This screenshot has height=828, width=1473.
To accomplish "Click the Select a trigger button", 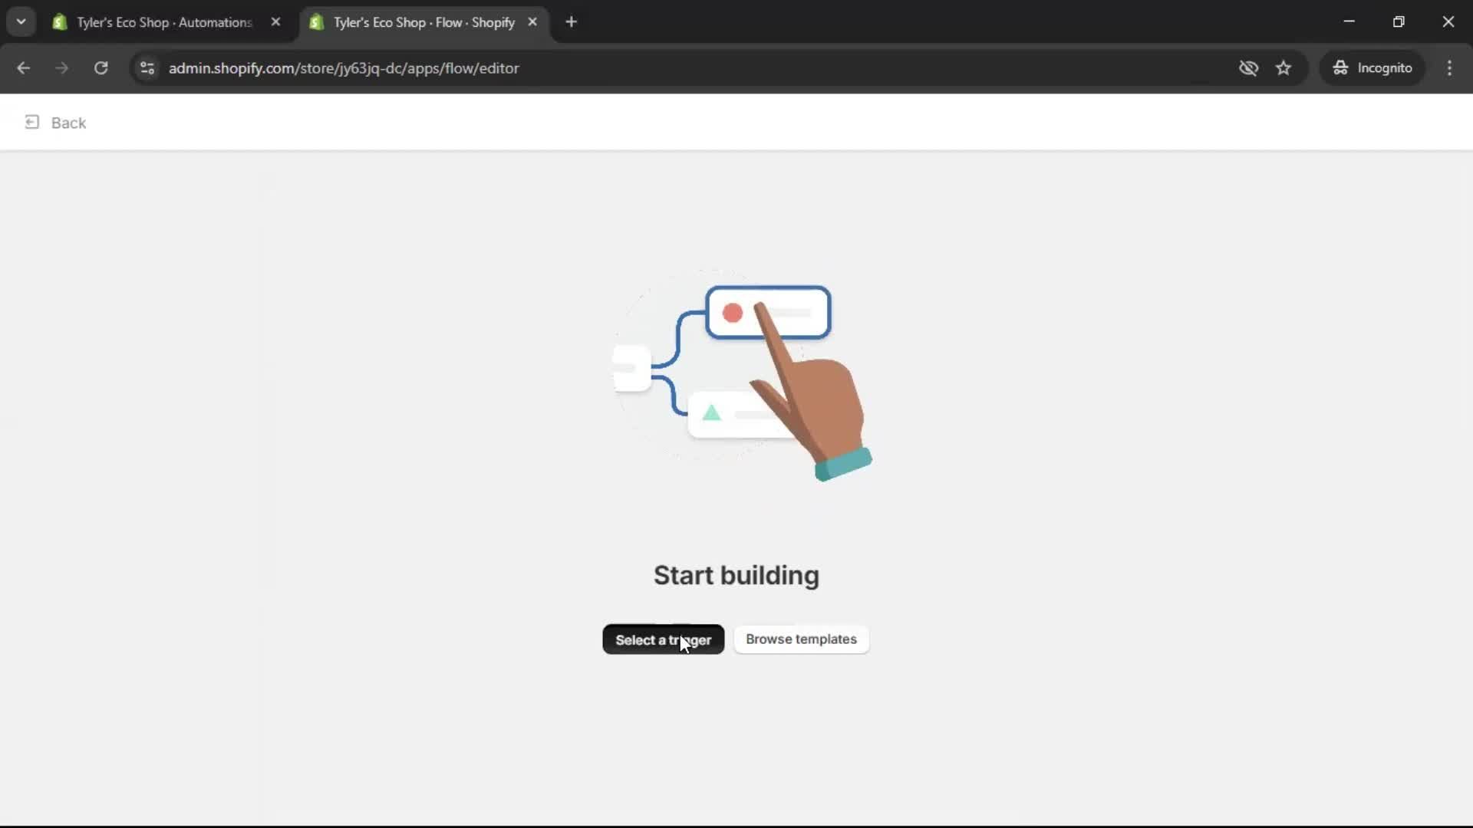I will [x=663, y=639].
